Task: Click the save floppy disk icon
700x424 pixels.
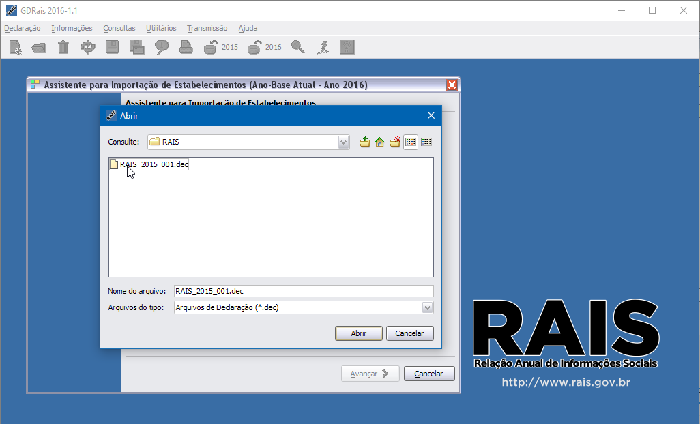Action: tap(113, 47)
